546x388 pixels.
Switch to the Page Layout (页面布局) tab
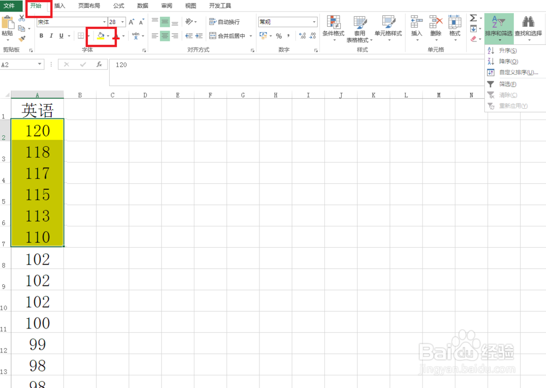[x=89, y=6]
